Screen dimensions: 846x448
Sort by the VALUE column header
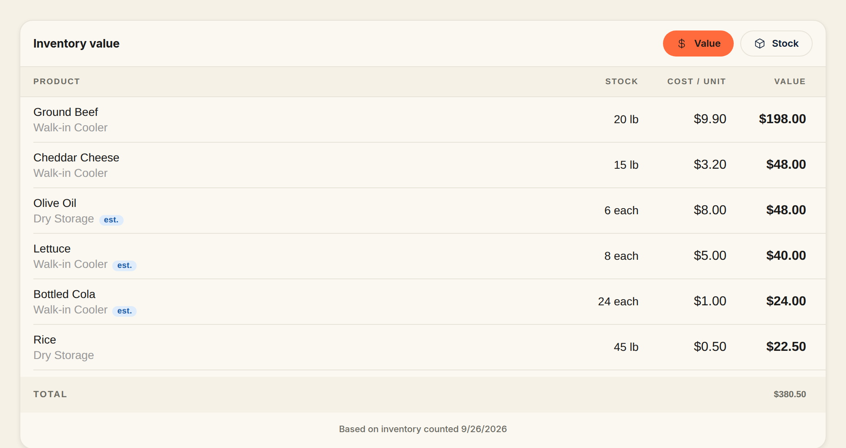coord(789,81)
